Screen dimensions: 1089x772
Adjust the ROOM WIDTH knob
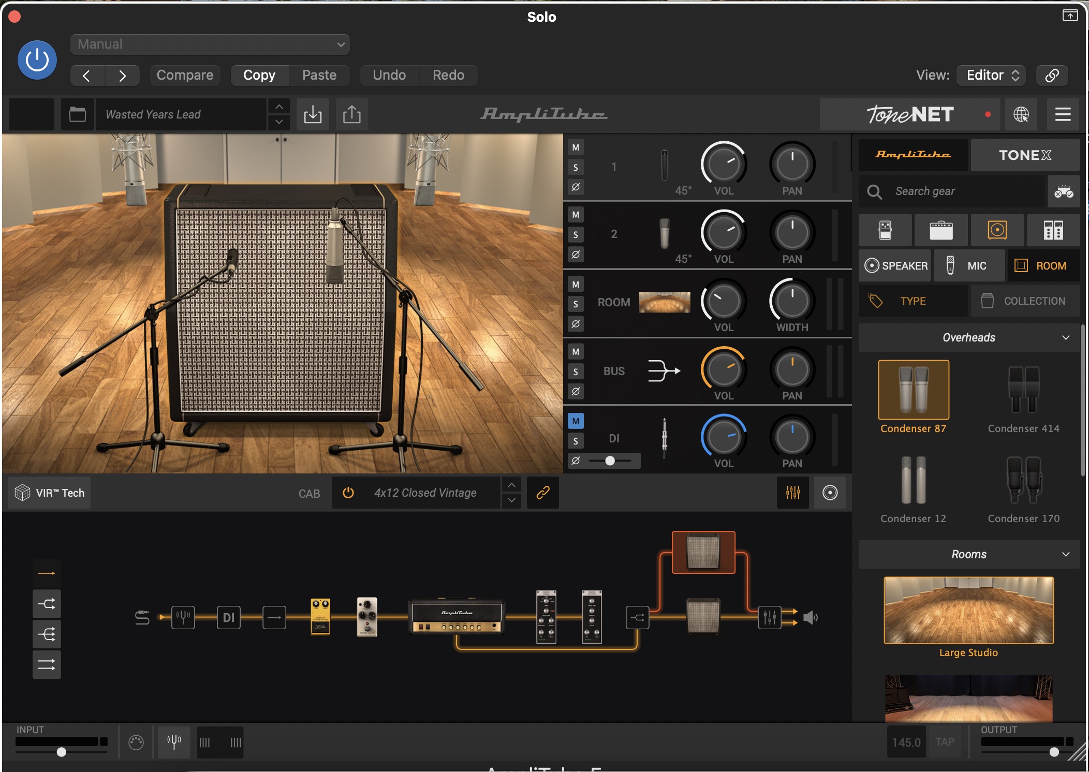792,301
